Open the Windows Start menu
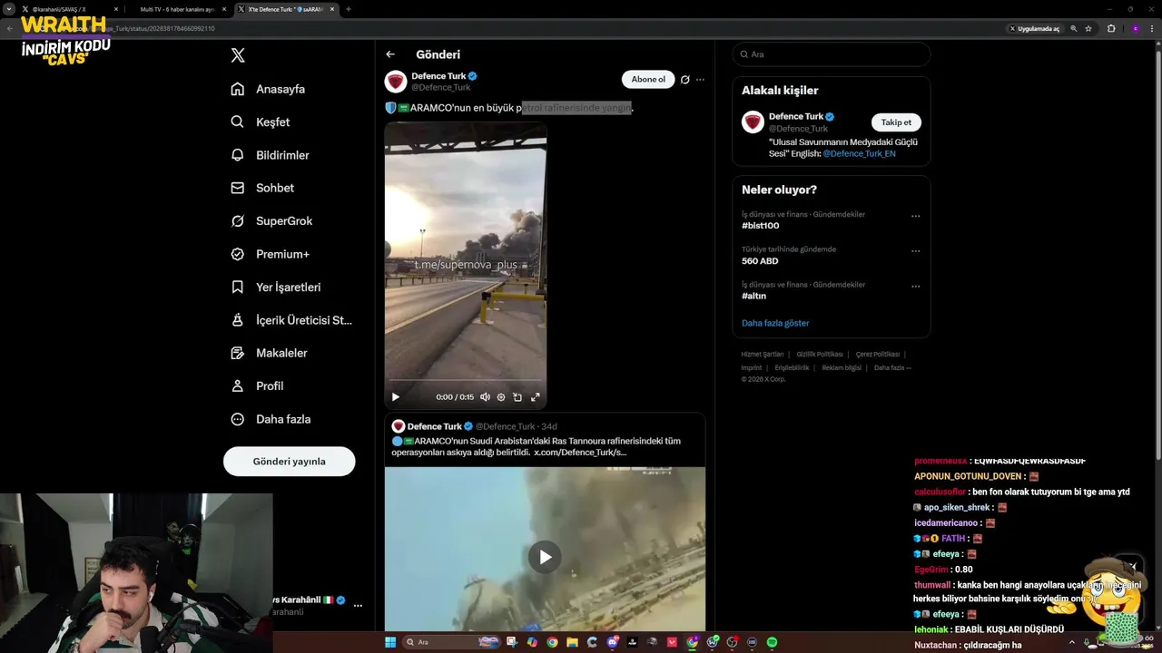The width and height of the screenshot is (1162, 653). click(390, 642)
